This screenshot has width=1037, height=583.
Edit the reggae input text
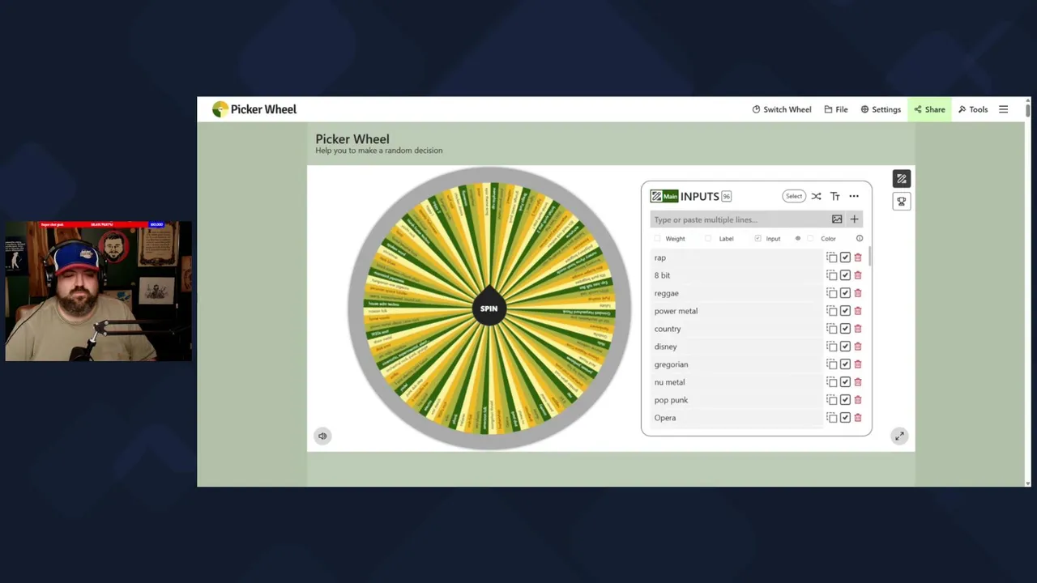tap(736, 293)
